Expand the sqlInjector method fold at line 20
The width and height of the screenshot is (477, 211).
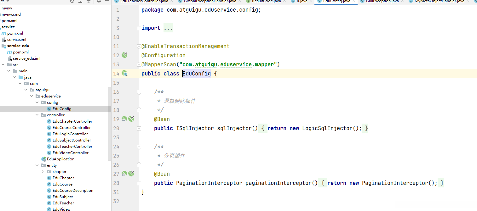point(139,128)
